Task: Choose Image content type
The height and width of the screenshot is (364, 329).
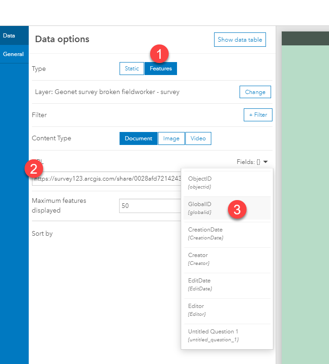Action: pyautogui.click(x=171, y=138)
